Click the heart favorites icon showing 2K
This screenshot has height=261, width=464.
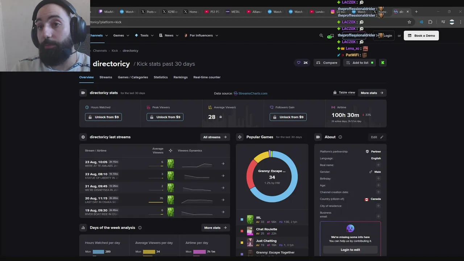pos(302,63)
